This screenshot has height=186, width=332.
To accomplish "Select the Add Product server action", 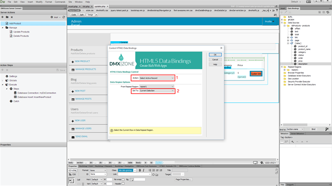I will pos(15,23).
